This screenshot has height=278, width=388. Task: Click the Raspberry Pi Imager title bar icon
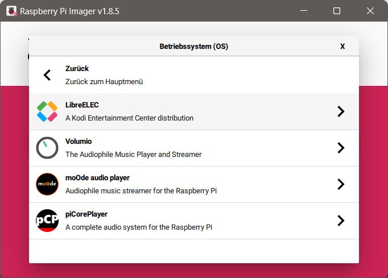click(11, 11)
